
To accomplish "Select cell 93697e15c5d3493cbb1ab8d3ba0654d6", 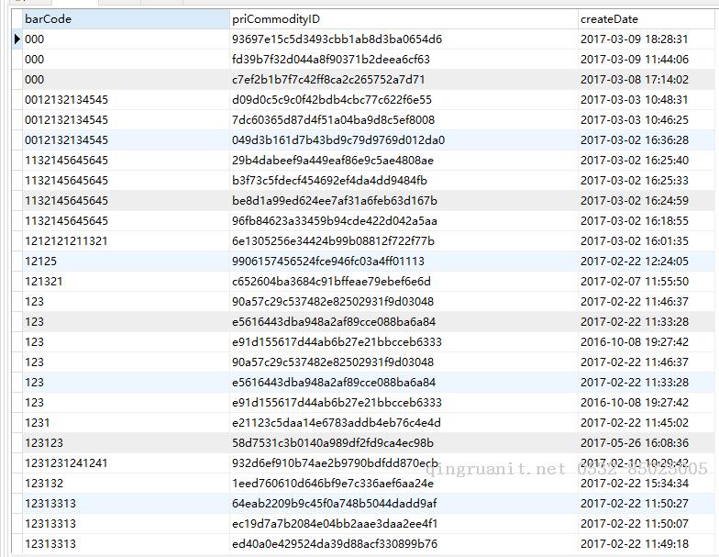I will tap(337, 39).
